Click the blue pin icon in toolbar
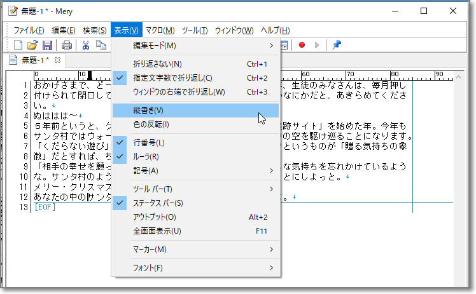Screen dimensions: 476x294 click(337, 45)
